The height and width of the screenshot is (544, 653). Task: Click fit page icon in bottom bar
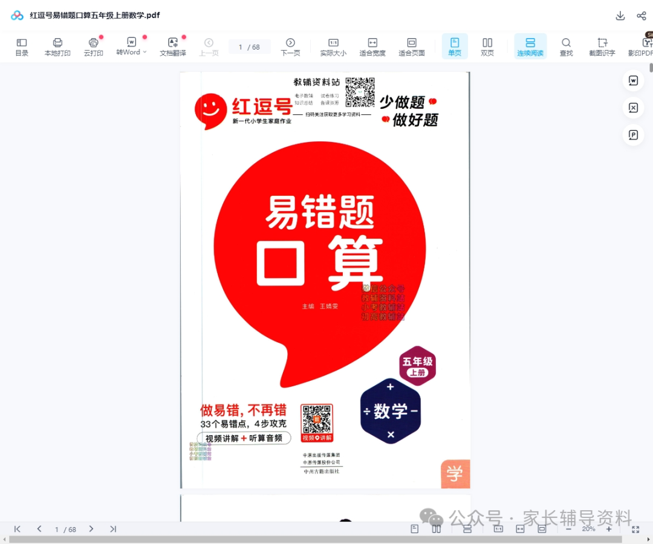(542, 529)
